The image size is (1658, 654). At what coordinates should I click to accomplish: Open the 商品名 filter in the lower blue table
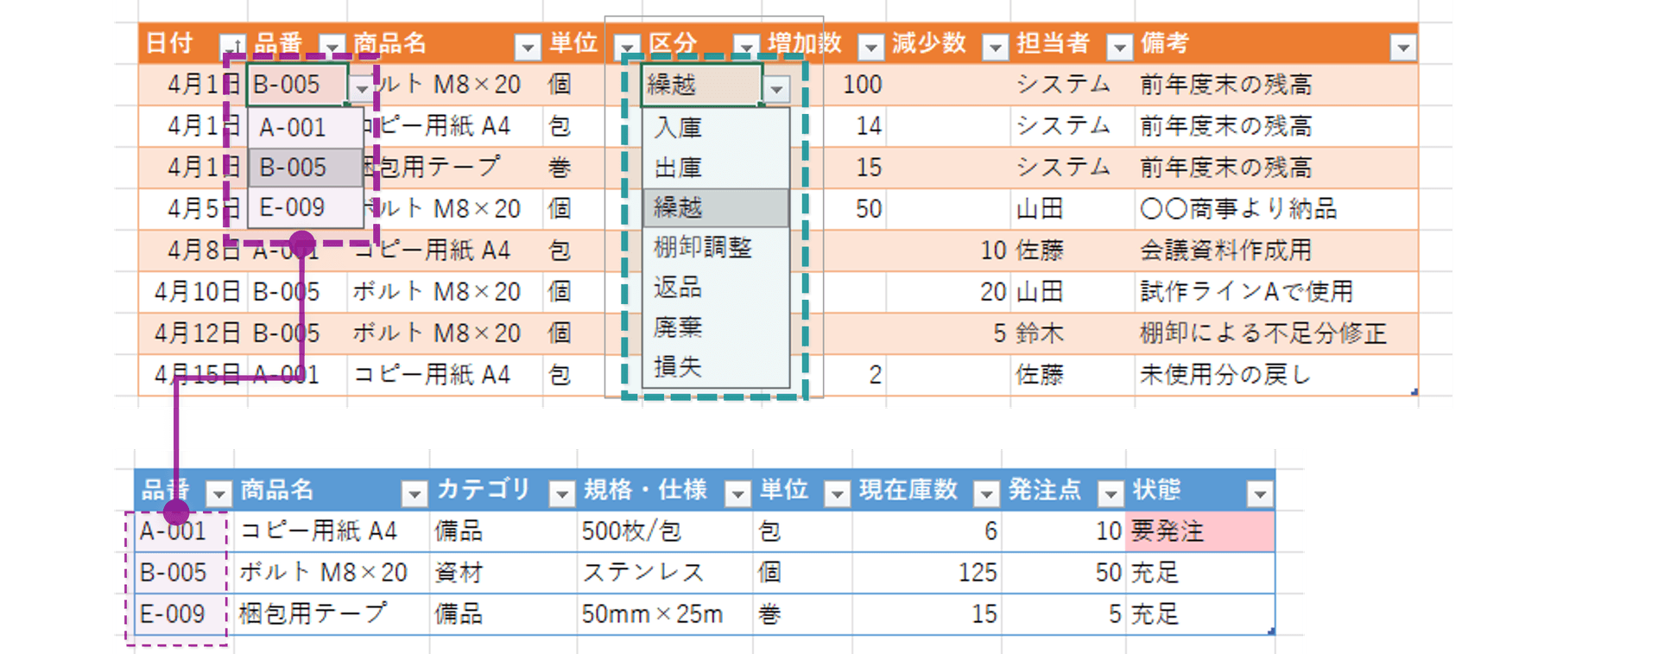coord(414,493)
